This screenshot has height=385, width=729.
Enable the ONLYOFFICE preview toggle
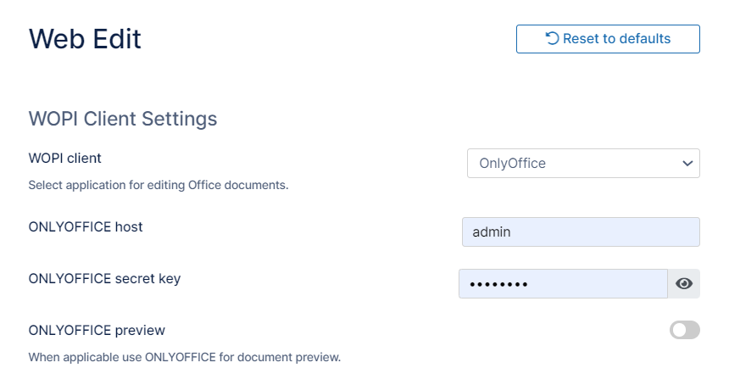(684, 330)
